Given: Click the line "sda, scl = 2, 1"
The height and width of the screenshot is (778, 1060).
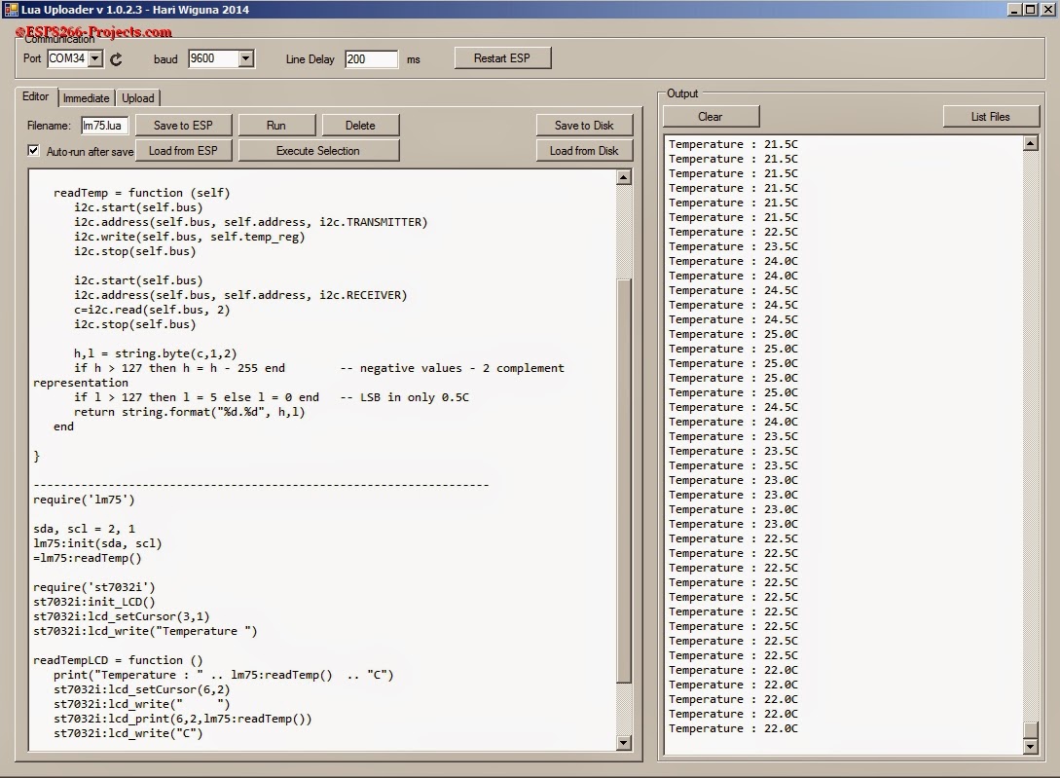Looking at the screenshot, I should [84, 529].
